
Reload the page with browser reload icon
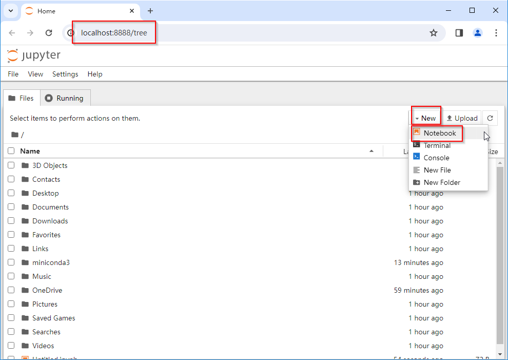49,33
